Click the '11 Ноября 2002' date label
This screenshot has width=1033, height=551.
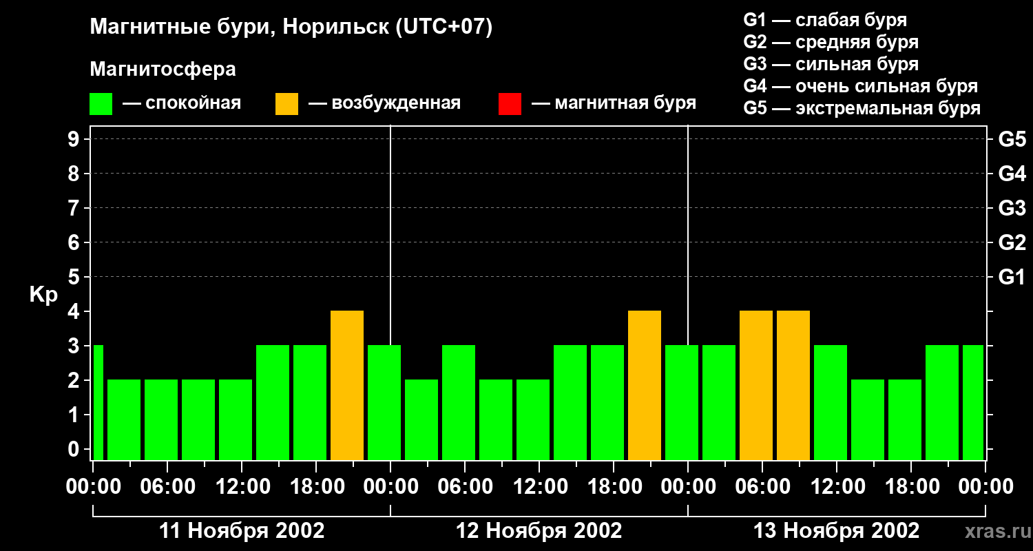242,531
